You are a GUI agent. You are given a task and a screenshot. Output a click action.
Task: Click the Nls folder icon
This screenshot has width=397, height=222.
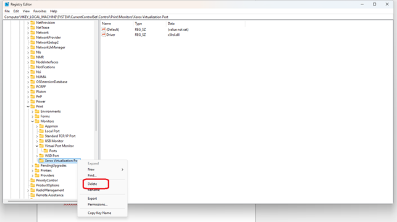pyautogui.click(x=33, y=52)
